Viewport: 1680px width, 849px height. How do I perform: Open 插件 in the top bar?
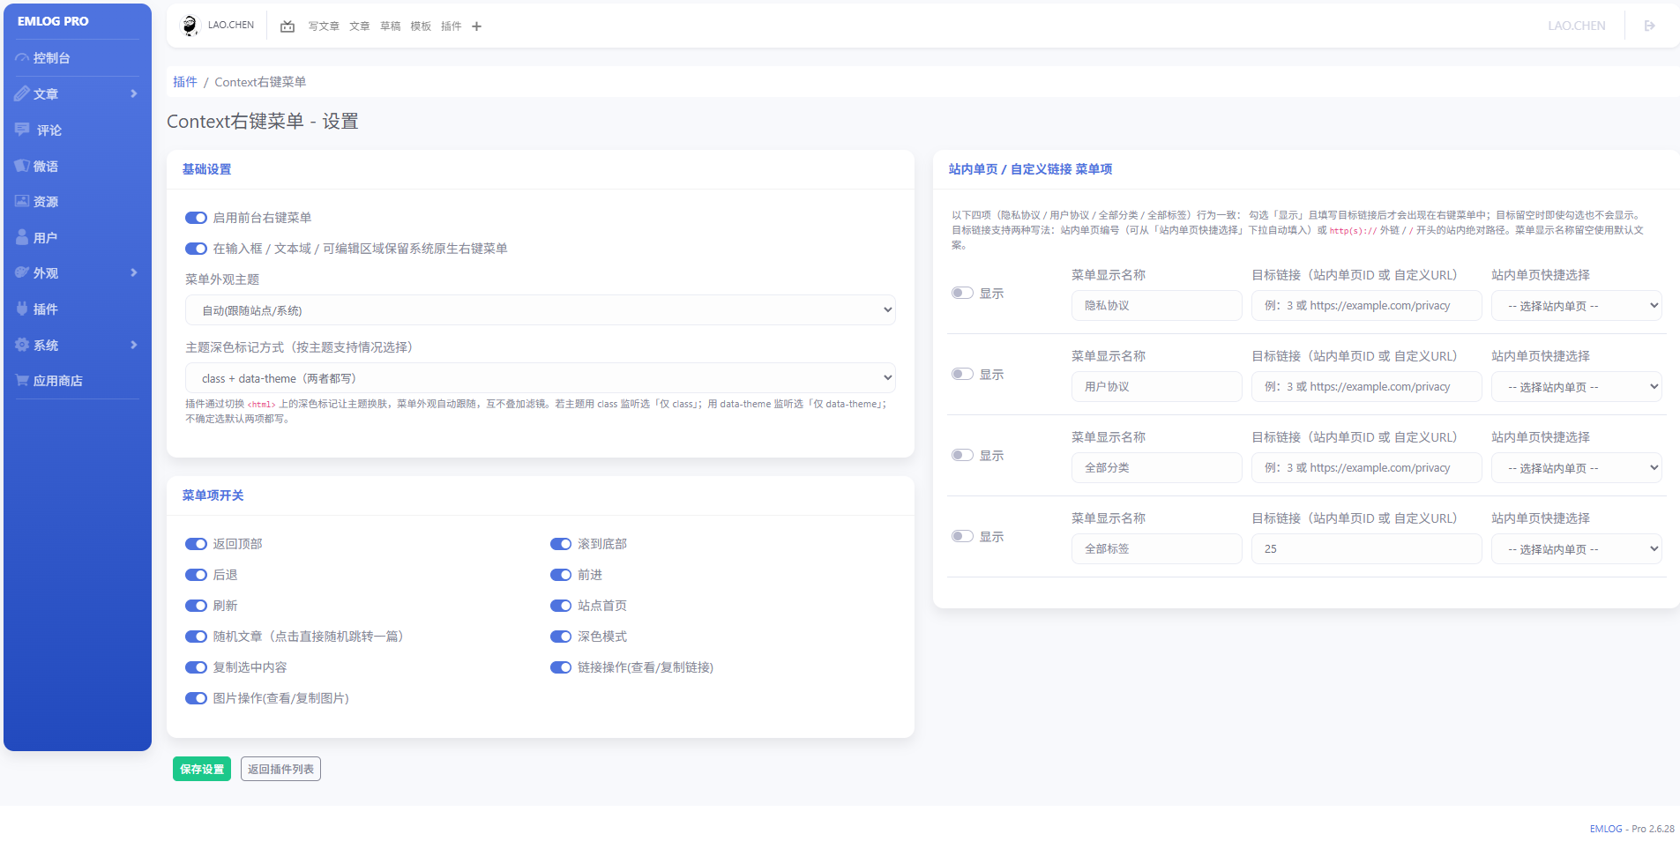[x=451, y=26]
